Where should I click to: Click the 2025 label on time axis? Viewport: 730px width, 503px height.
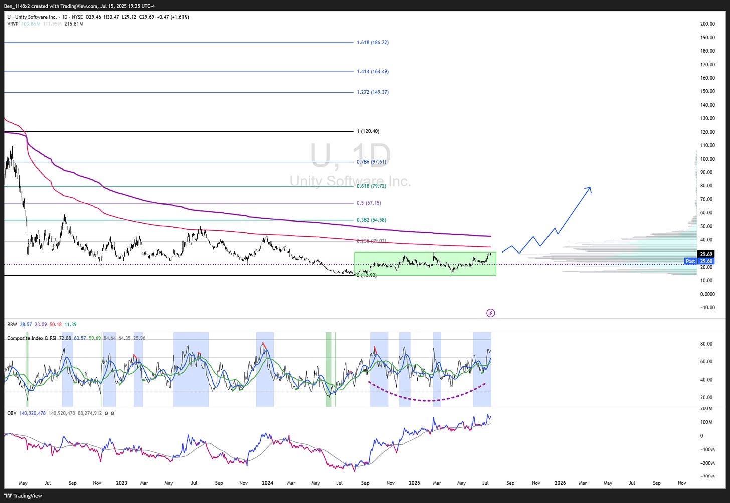pyautogui.click(x=414, y=483)
